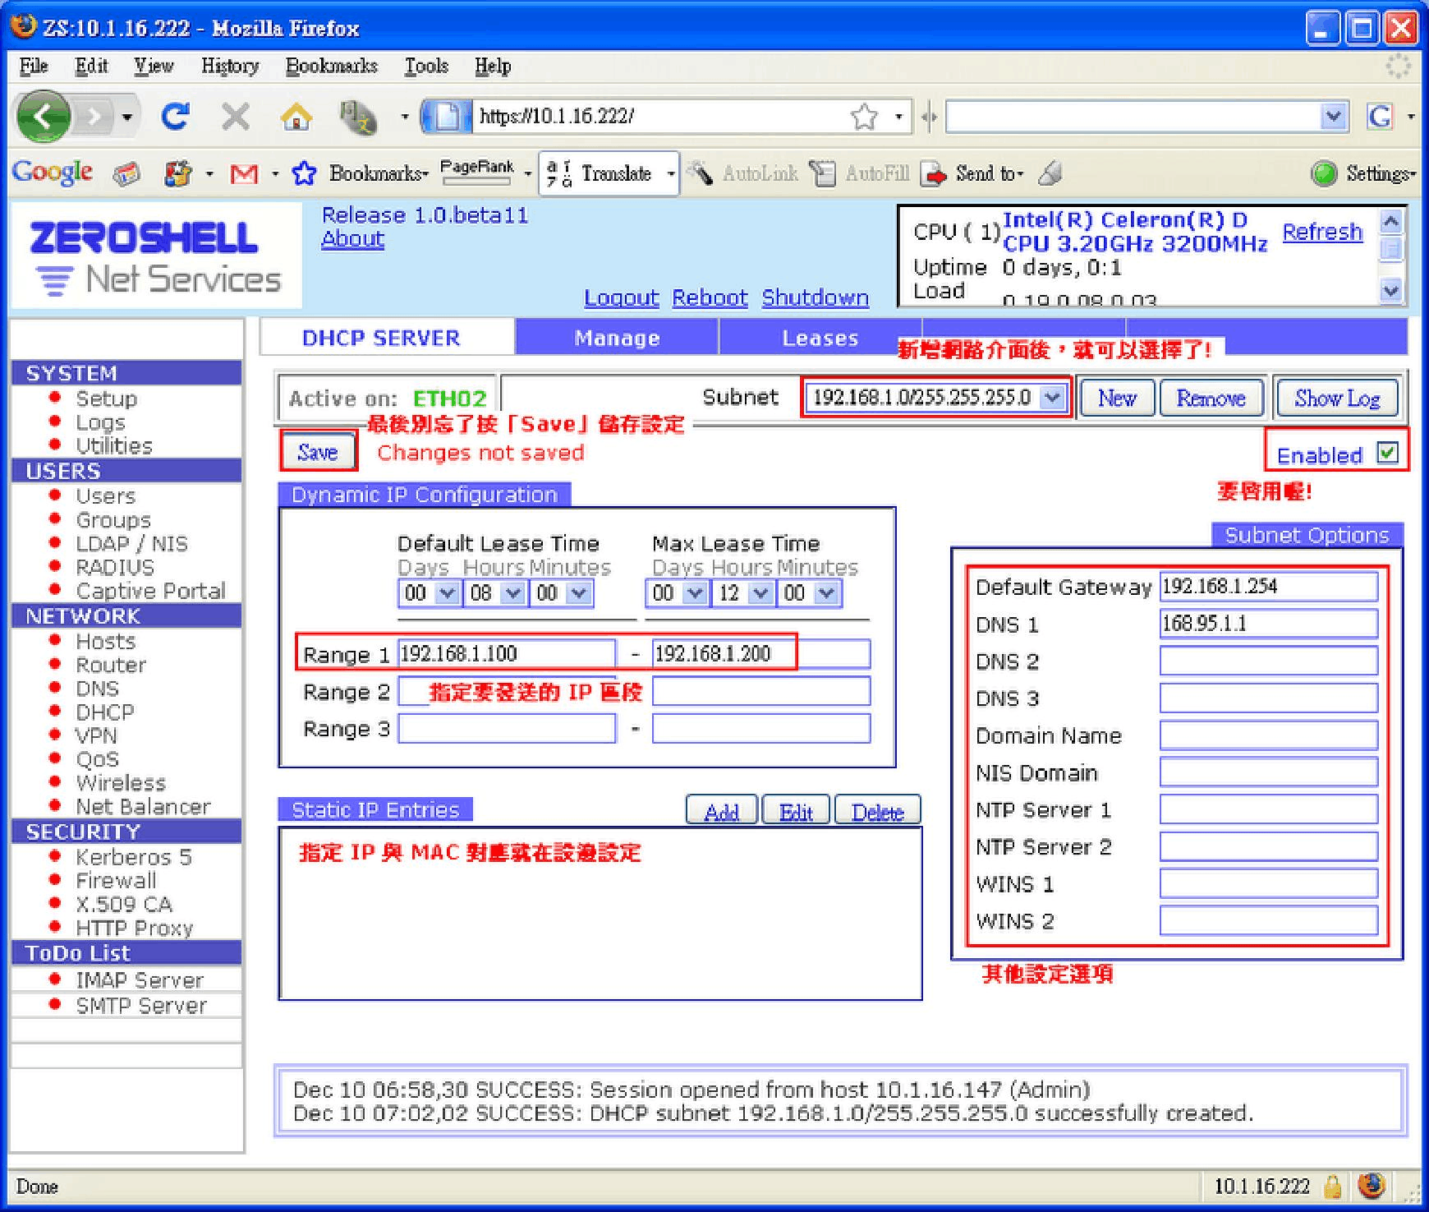Screen dimensions: 1429x1212
Task: Click Edit in Static IP Entries
Action: 796,811
